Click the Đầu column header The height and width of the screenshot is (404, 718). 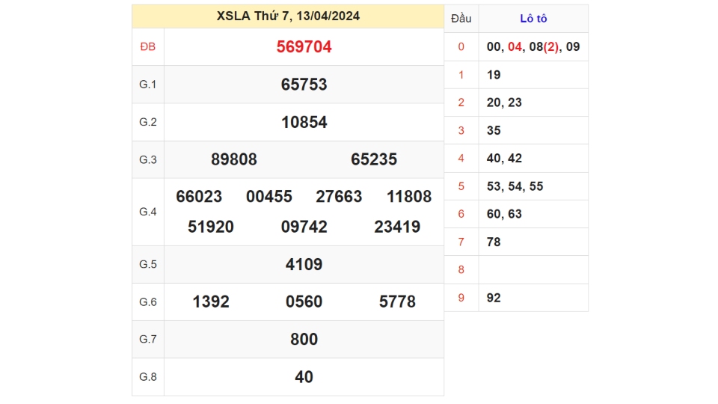point(461,19)
